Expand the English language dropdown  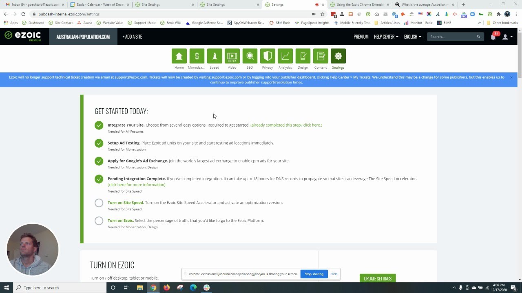click(x=412, y=37)
